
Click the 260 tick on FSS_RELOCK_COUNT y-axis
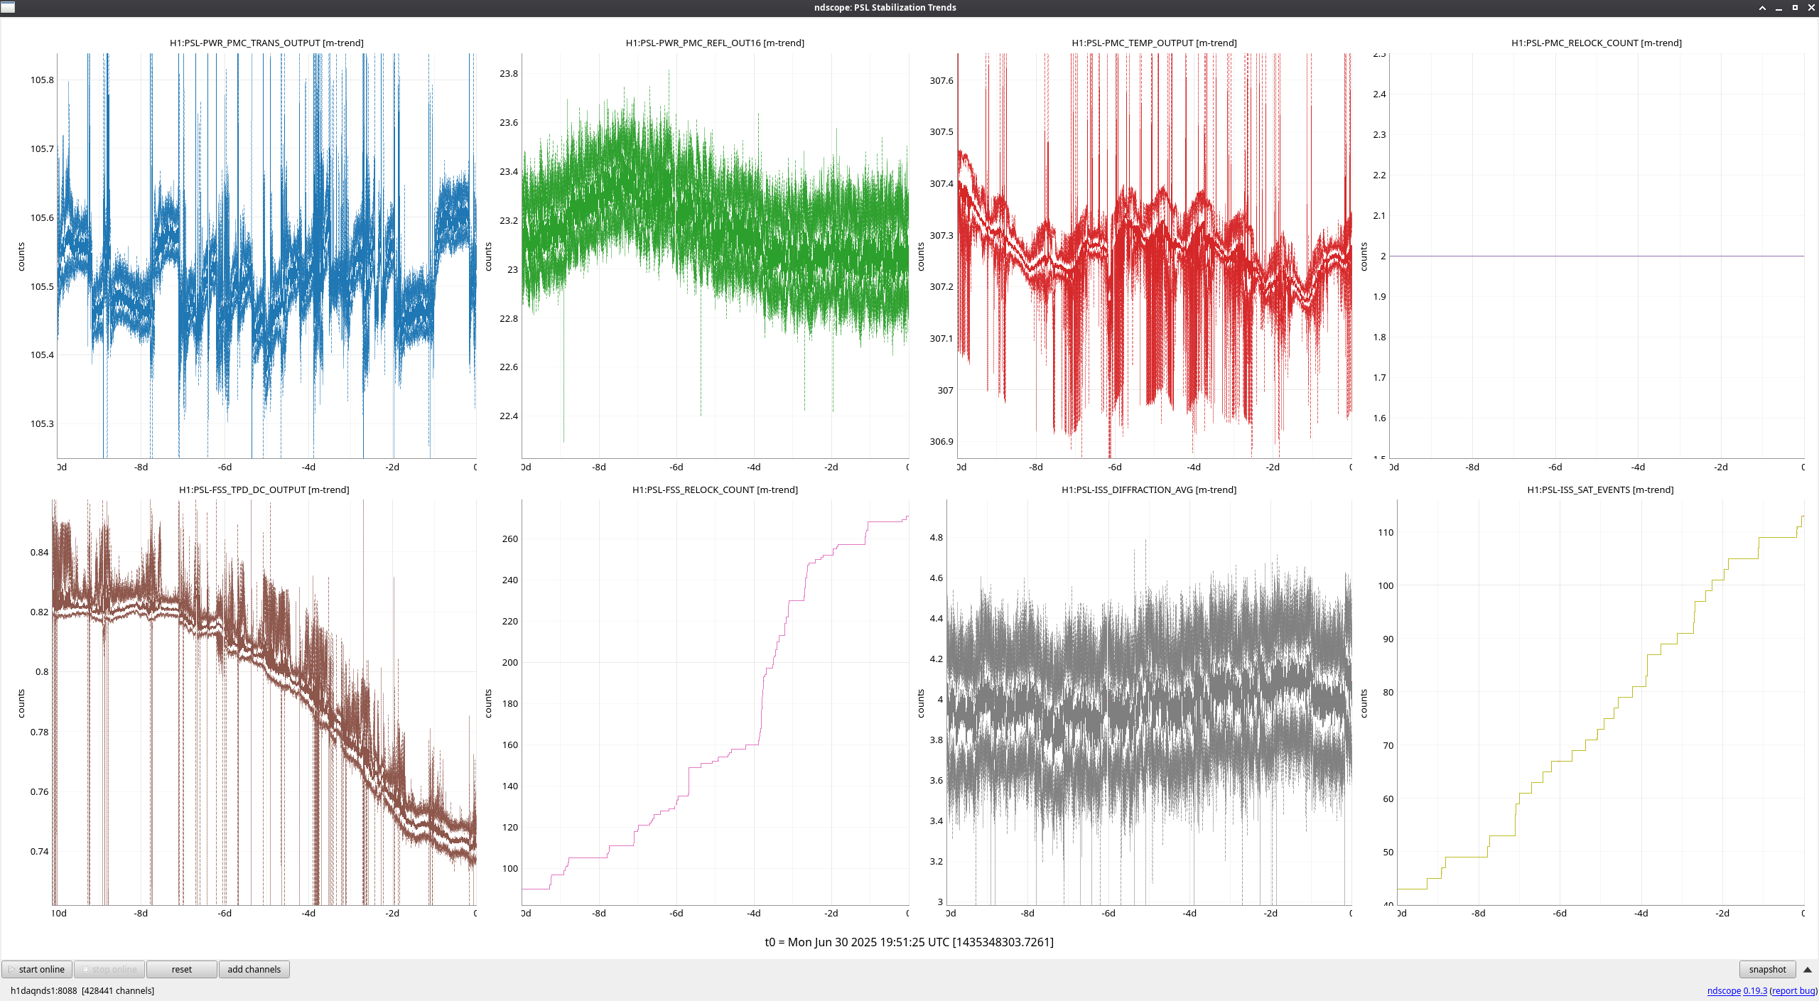click(x=510, y=539)
